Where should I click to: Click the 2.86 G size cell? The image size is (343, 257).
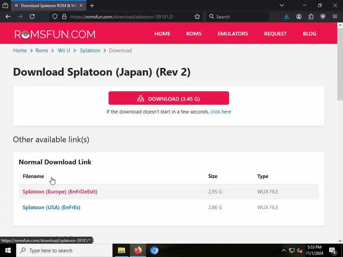point(215,207)
